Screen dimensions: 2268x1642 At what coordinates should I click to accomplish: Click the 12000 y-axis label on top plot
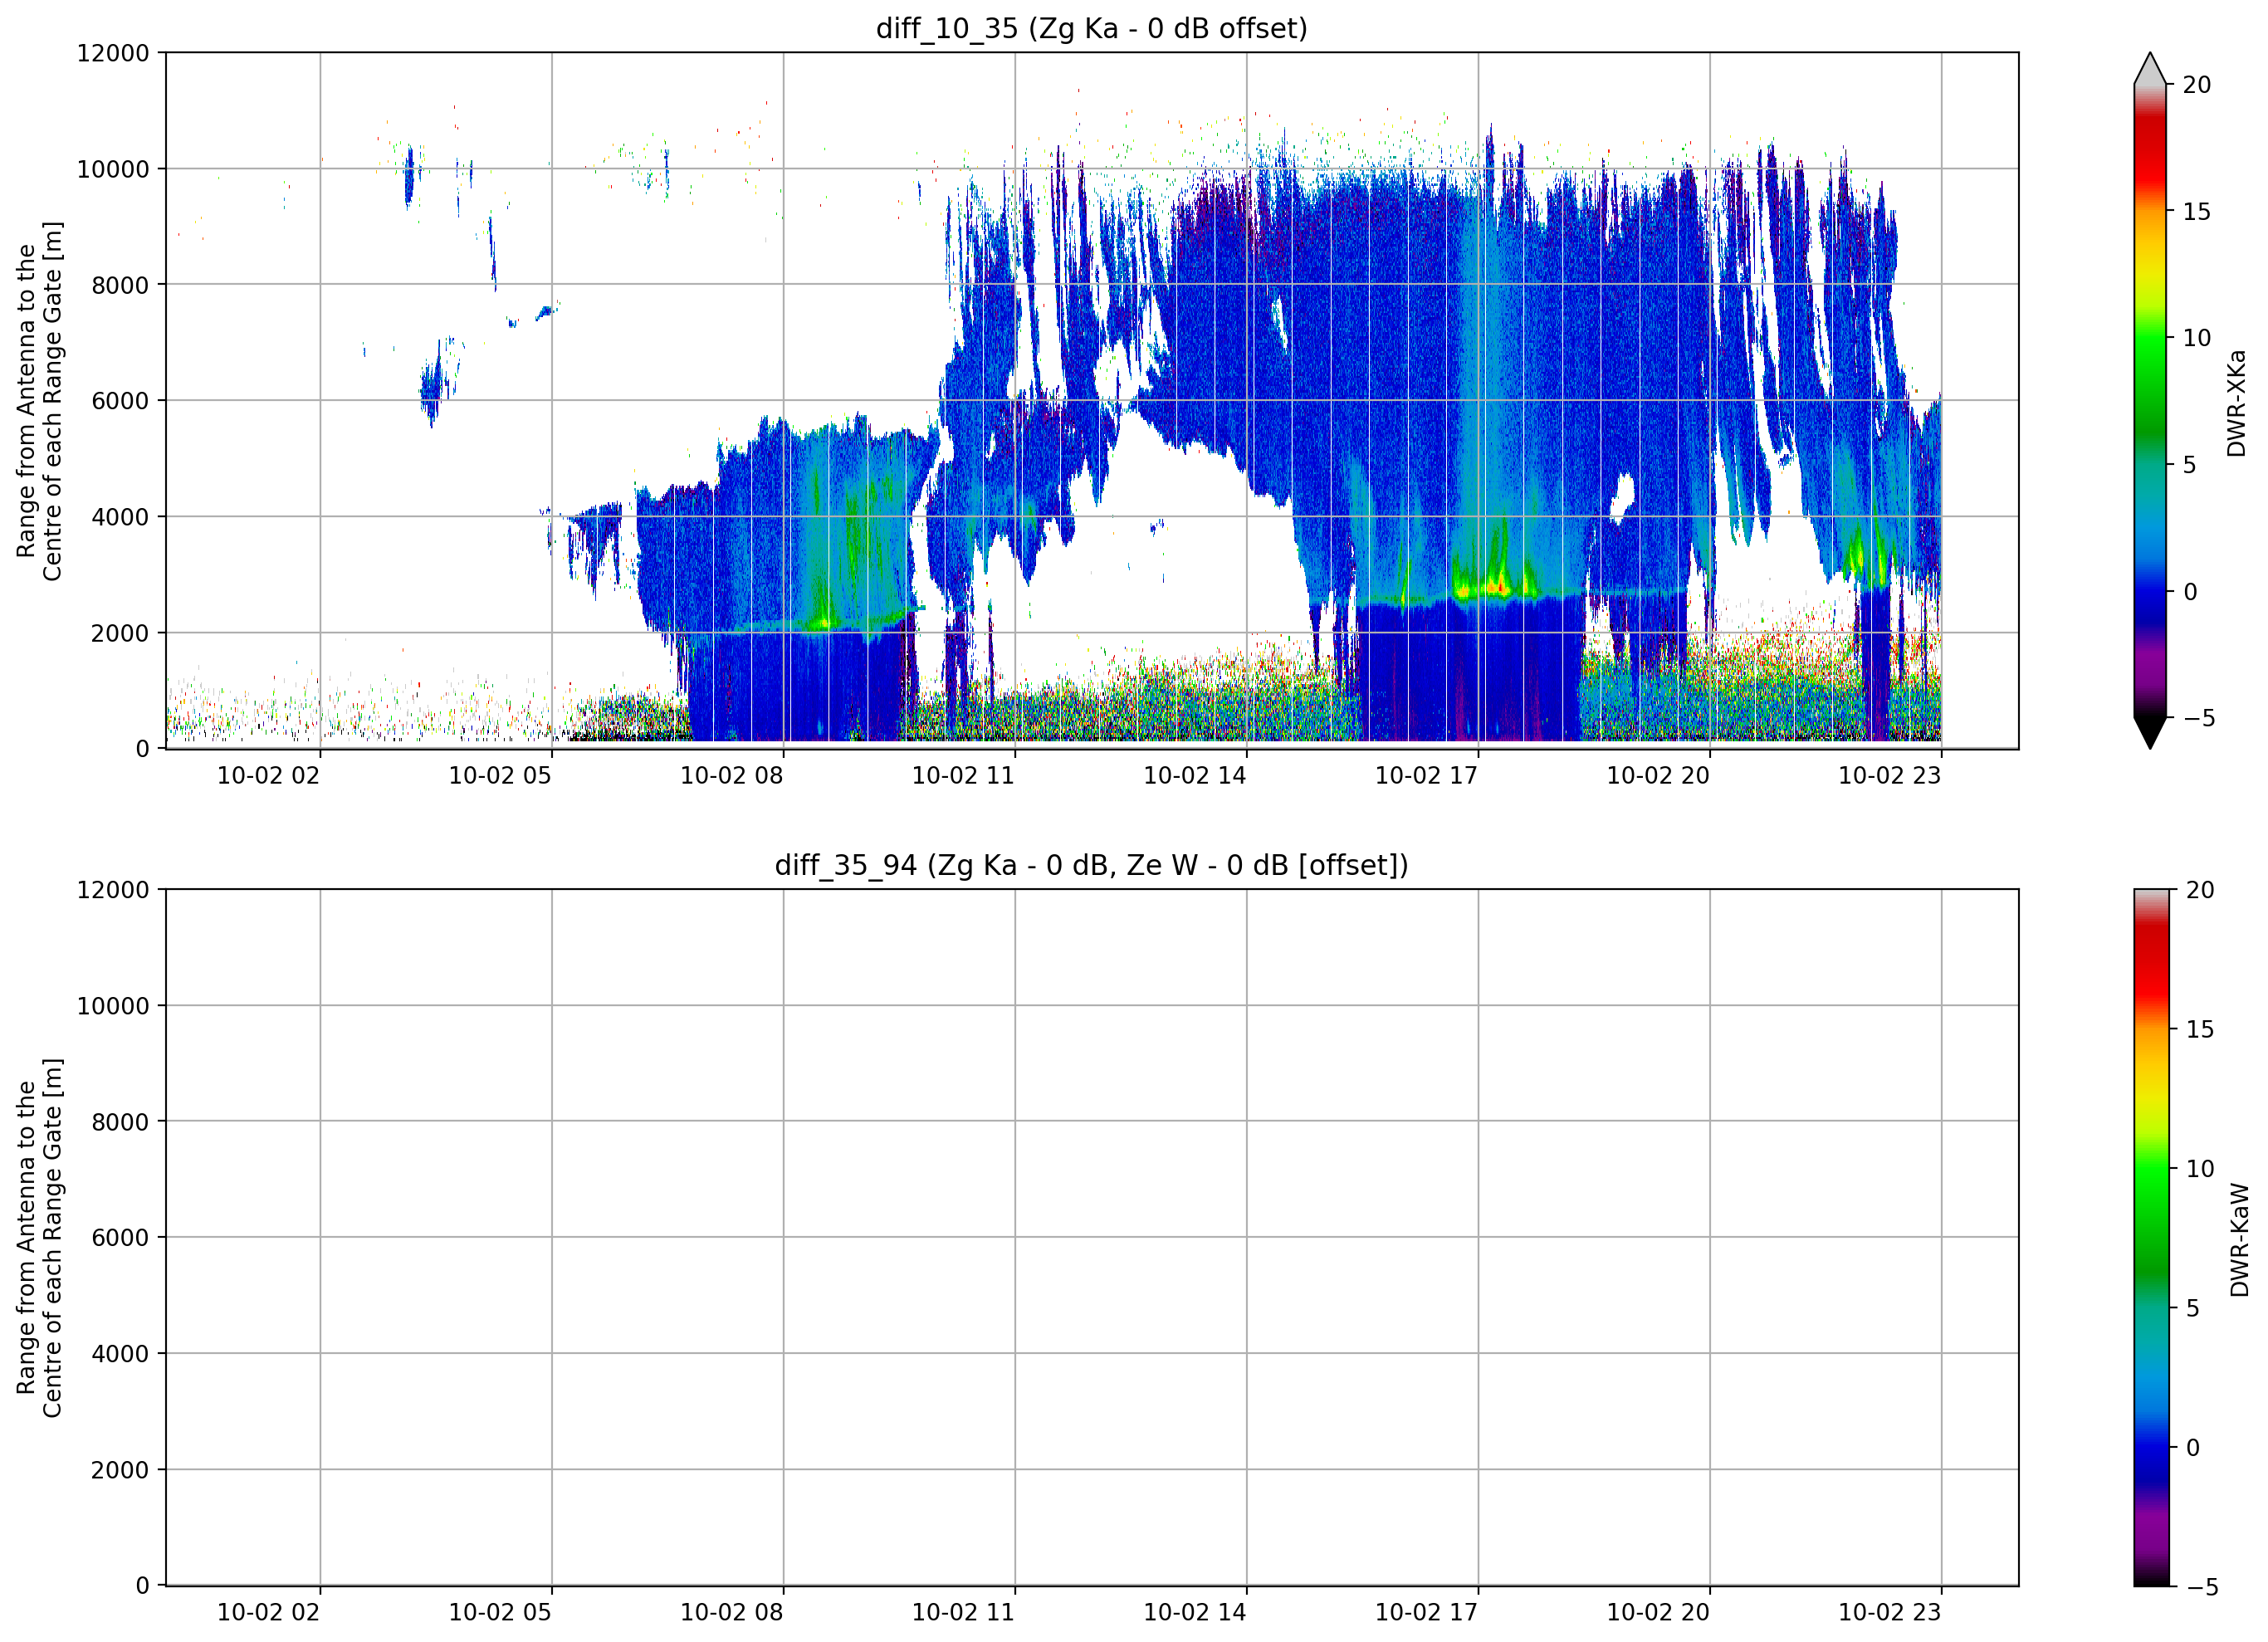point(113,53)
